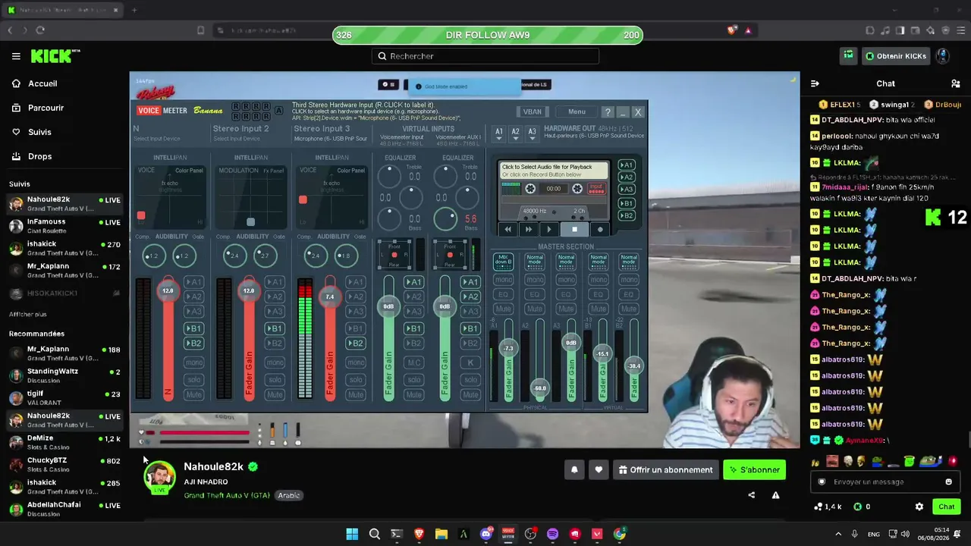Open the A1 hardware out device dropdown
The width and height of the screenshot is (971, 546).
click(x=499, y=133)
